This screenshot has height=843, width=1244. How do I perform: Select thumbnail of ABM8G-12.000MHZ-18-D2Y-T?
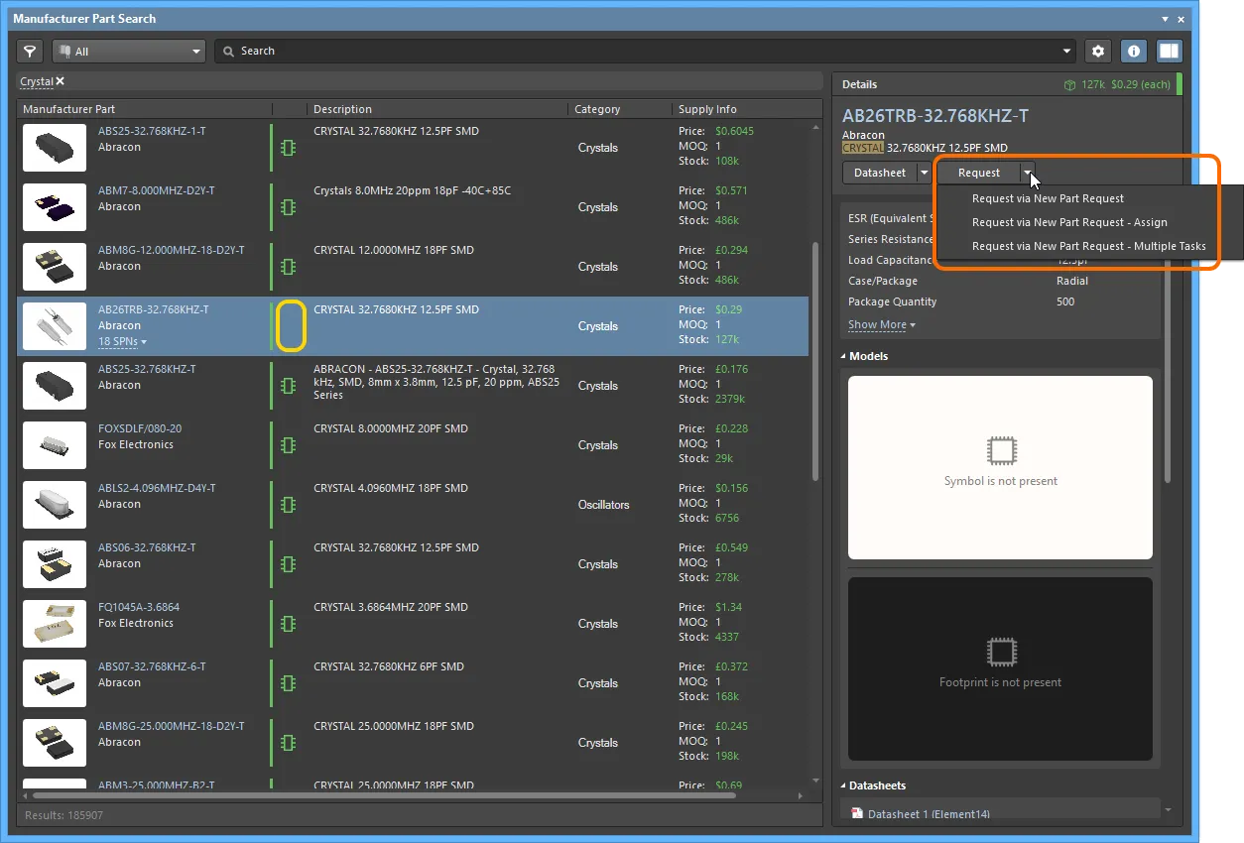pos(55,267)
